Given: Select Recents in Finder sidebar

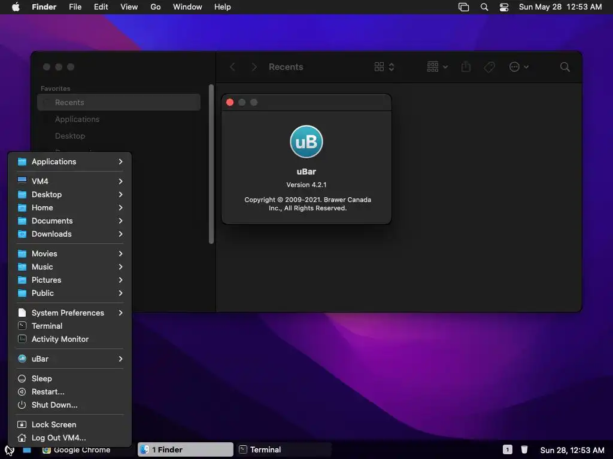Looking at the screenshot, I should 119,102.
